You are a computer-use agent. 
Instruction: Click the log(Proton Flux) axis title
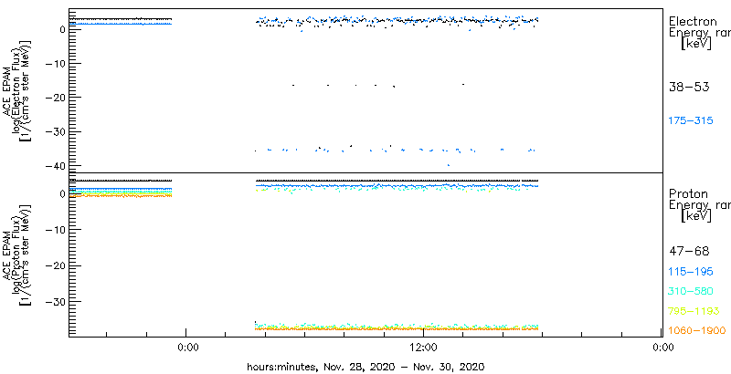pyautogui.click(x=16, y=255)
